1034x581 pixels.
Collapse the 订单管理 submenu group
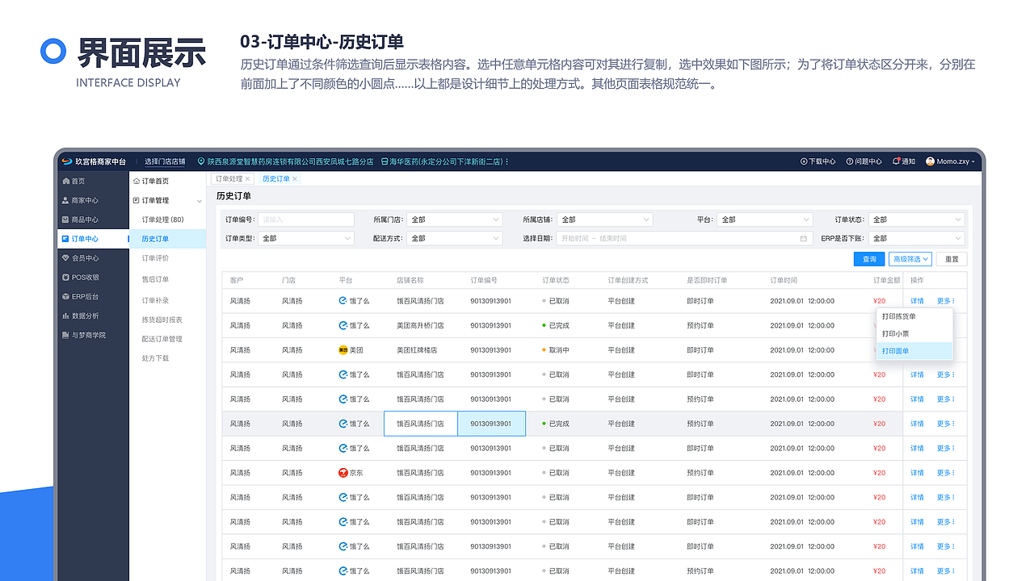pyautogui.click(x=200, y=201)
